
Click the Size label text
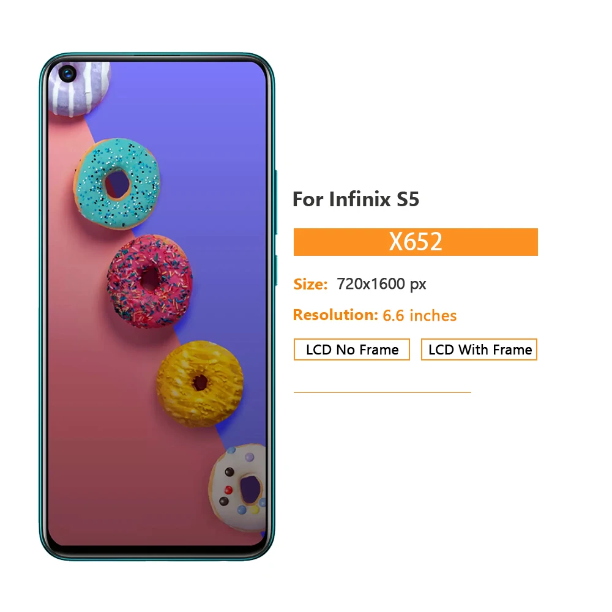(310, 284)
